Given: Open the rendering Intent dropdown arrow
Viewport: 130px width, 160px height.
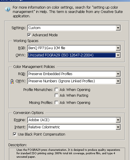Looking at the screenshot, I should (118, 127).
